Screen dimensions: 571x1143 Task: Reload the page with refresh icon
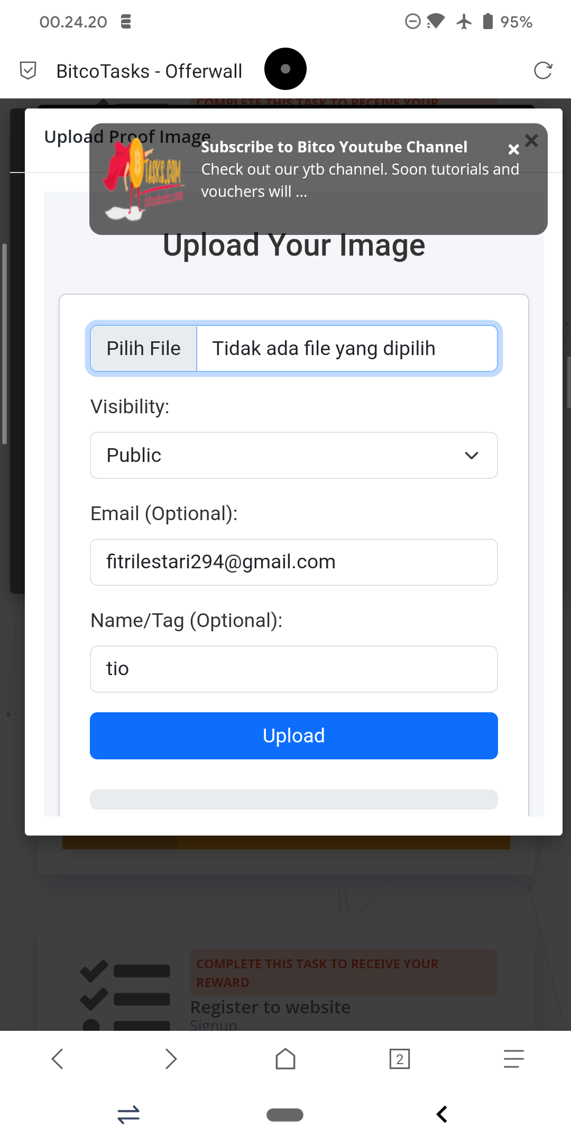(543, 70)
